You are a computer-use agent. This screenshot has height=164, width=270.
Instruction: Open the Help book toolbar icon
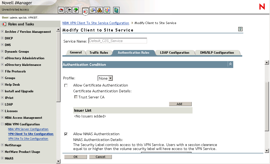[x=116, y=10]
